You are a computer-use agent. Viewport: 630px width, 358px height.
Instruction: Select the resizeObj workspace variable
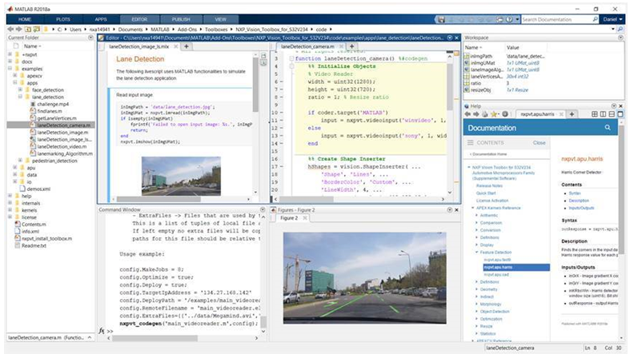coord(480,89)
